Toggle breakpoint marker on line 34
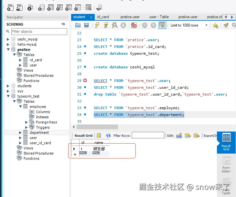 tap(85, 114)
